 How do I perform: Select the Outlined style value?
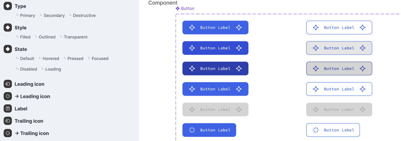(47, 37)
